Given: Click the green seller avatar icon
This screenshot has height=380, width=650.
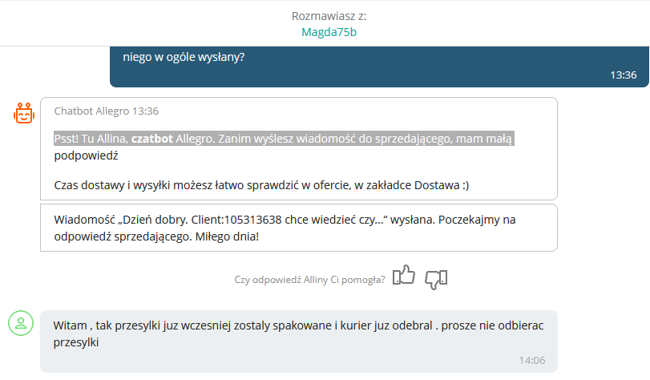Looking at the screenshot, I should point(20,322).
